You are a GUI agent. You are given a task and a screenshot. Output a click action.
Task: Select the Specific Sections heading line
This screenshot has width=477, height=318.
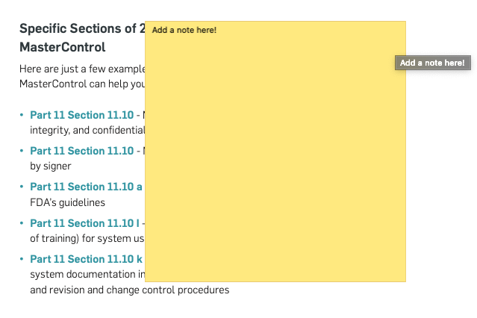pos(82,28)
